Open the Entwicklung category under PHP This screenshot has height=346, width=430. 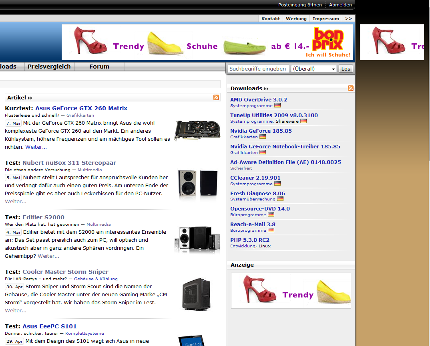pyautogui.click(x=243, y=246)
